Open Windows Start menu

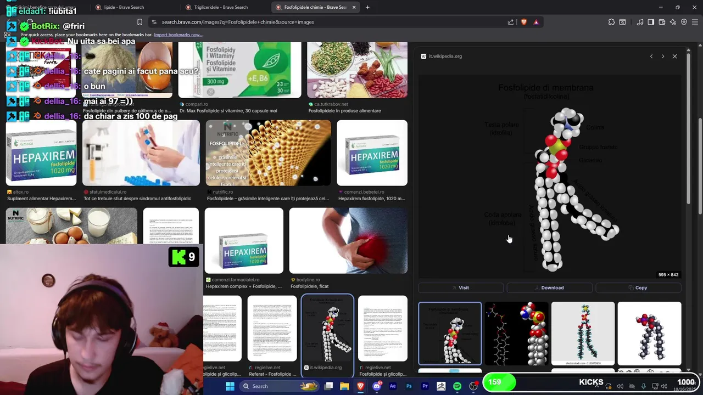coord(230,386)
